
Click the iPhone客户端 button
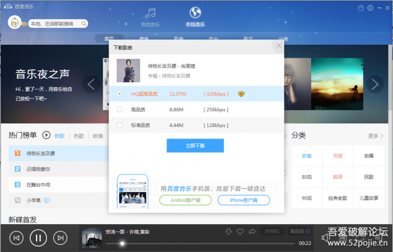click(243, 200)
